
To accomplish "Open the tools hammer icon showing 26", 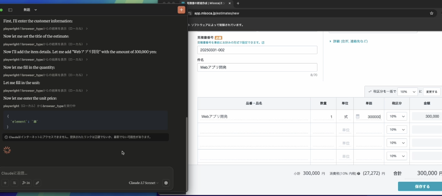I will (26, 183).
